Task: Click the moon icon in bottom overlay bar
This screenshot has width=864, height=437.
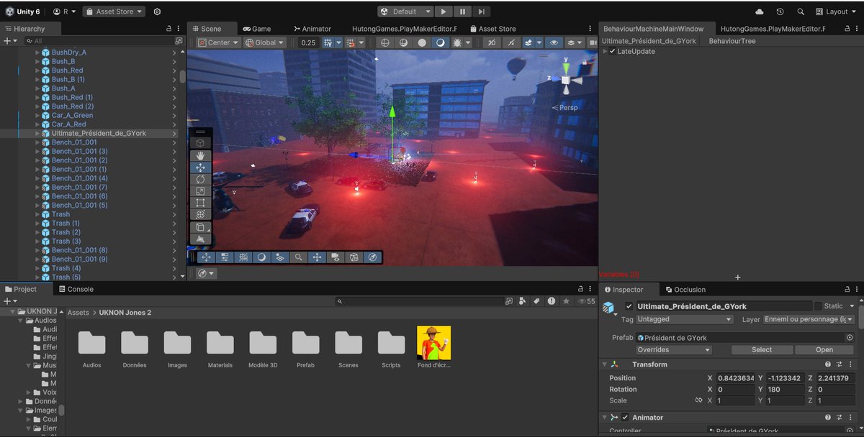Action: point(261,257)
